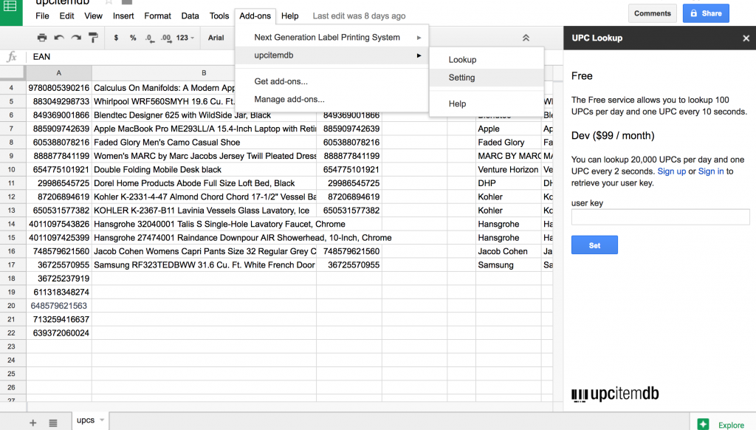Image resolution: width=756 pixels, height=430 pixels.
Task: Select cell 36725237919 in row 18
Action: [x=59, y=279]
